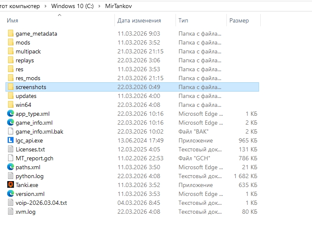The image size is (312, 229).
Task: Click the win64 folder icon
Action: [11, 105]
